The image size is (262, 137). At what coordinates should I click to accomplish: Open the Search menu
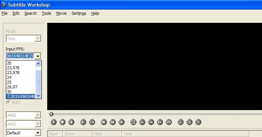(x=31, y=13)
